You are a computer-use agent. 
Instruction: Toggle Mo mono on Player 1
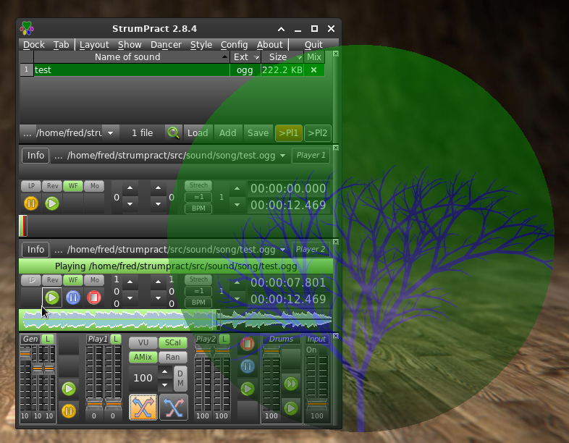pos(94,186)
